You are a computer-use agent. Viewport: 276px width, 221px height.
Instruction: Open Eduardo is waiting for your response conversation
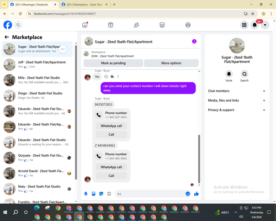tap(38, 142)
